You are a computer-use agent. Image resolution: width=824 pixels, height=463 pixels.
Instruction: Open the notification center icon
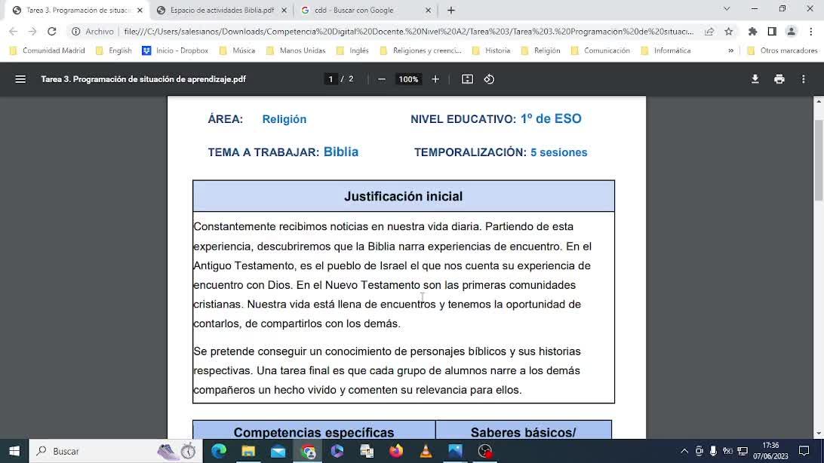[804, 451]
